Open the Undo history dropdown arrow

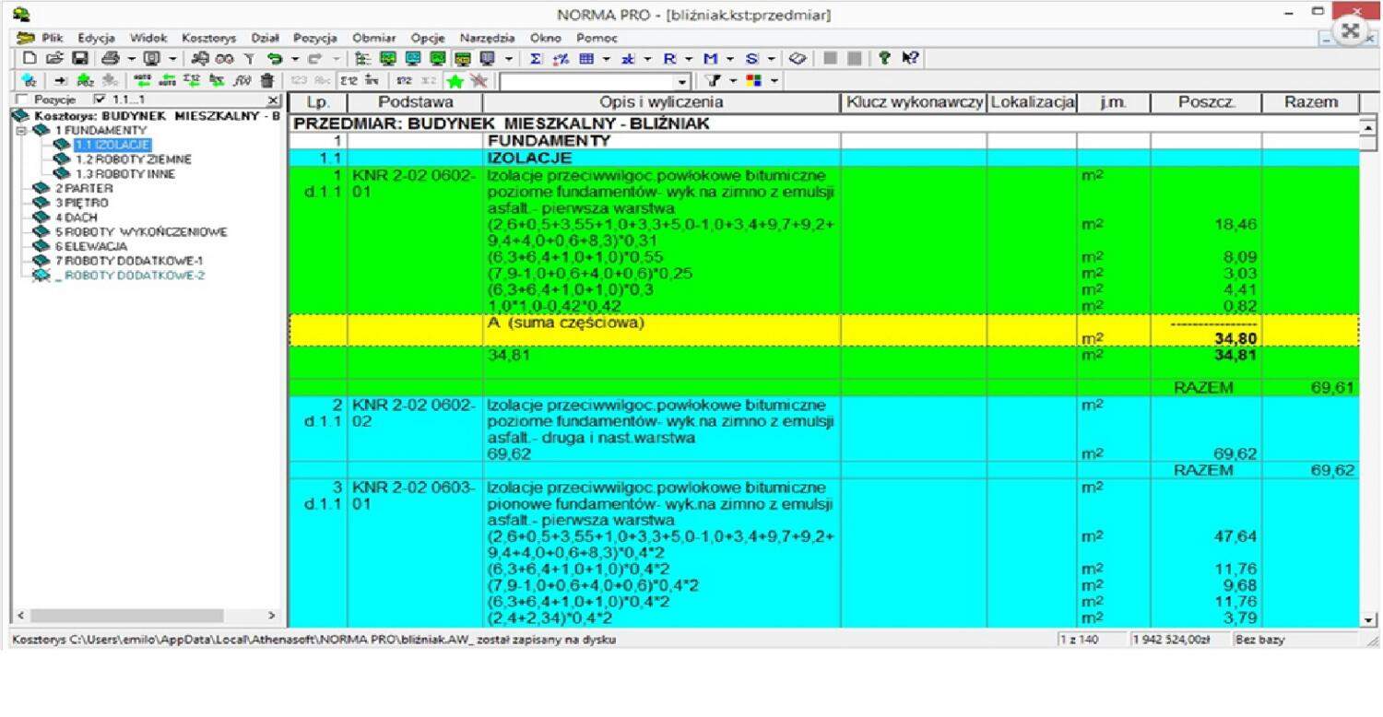295,58
